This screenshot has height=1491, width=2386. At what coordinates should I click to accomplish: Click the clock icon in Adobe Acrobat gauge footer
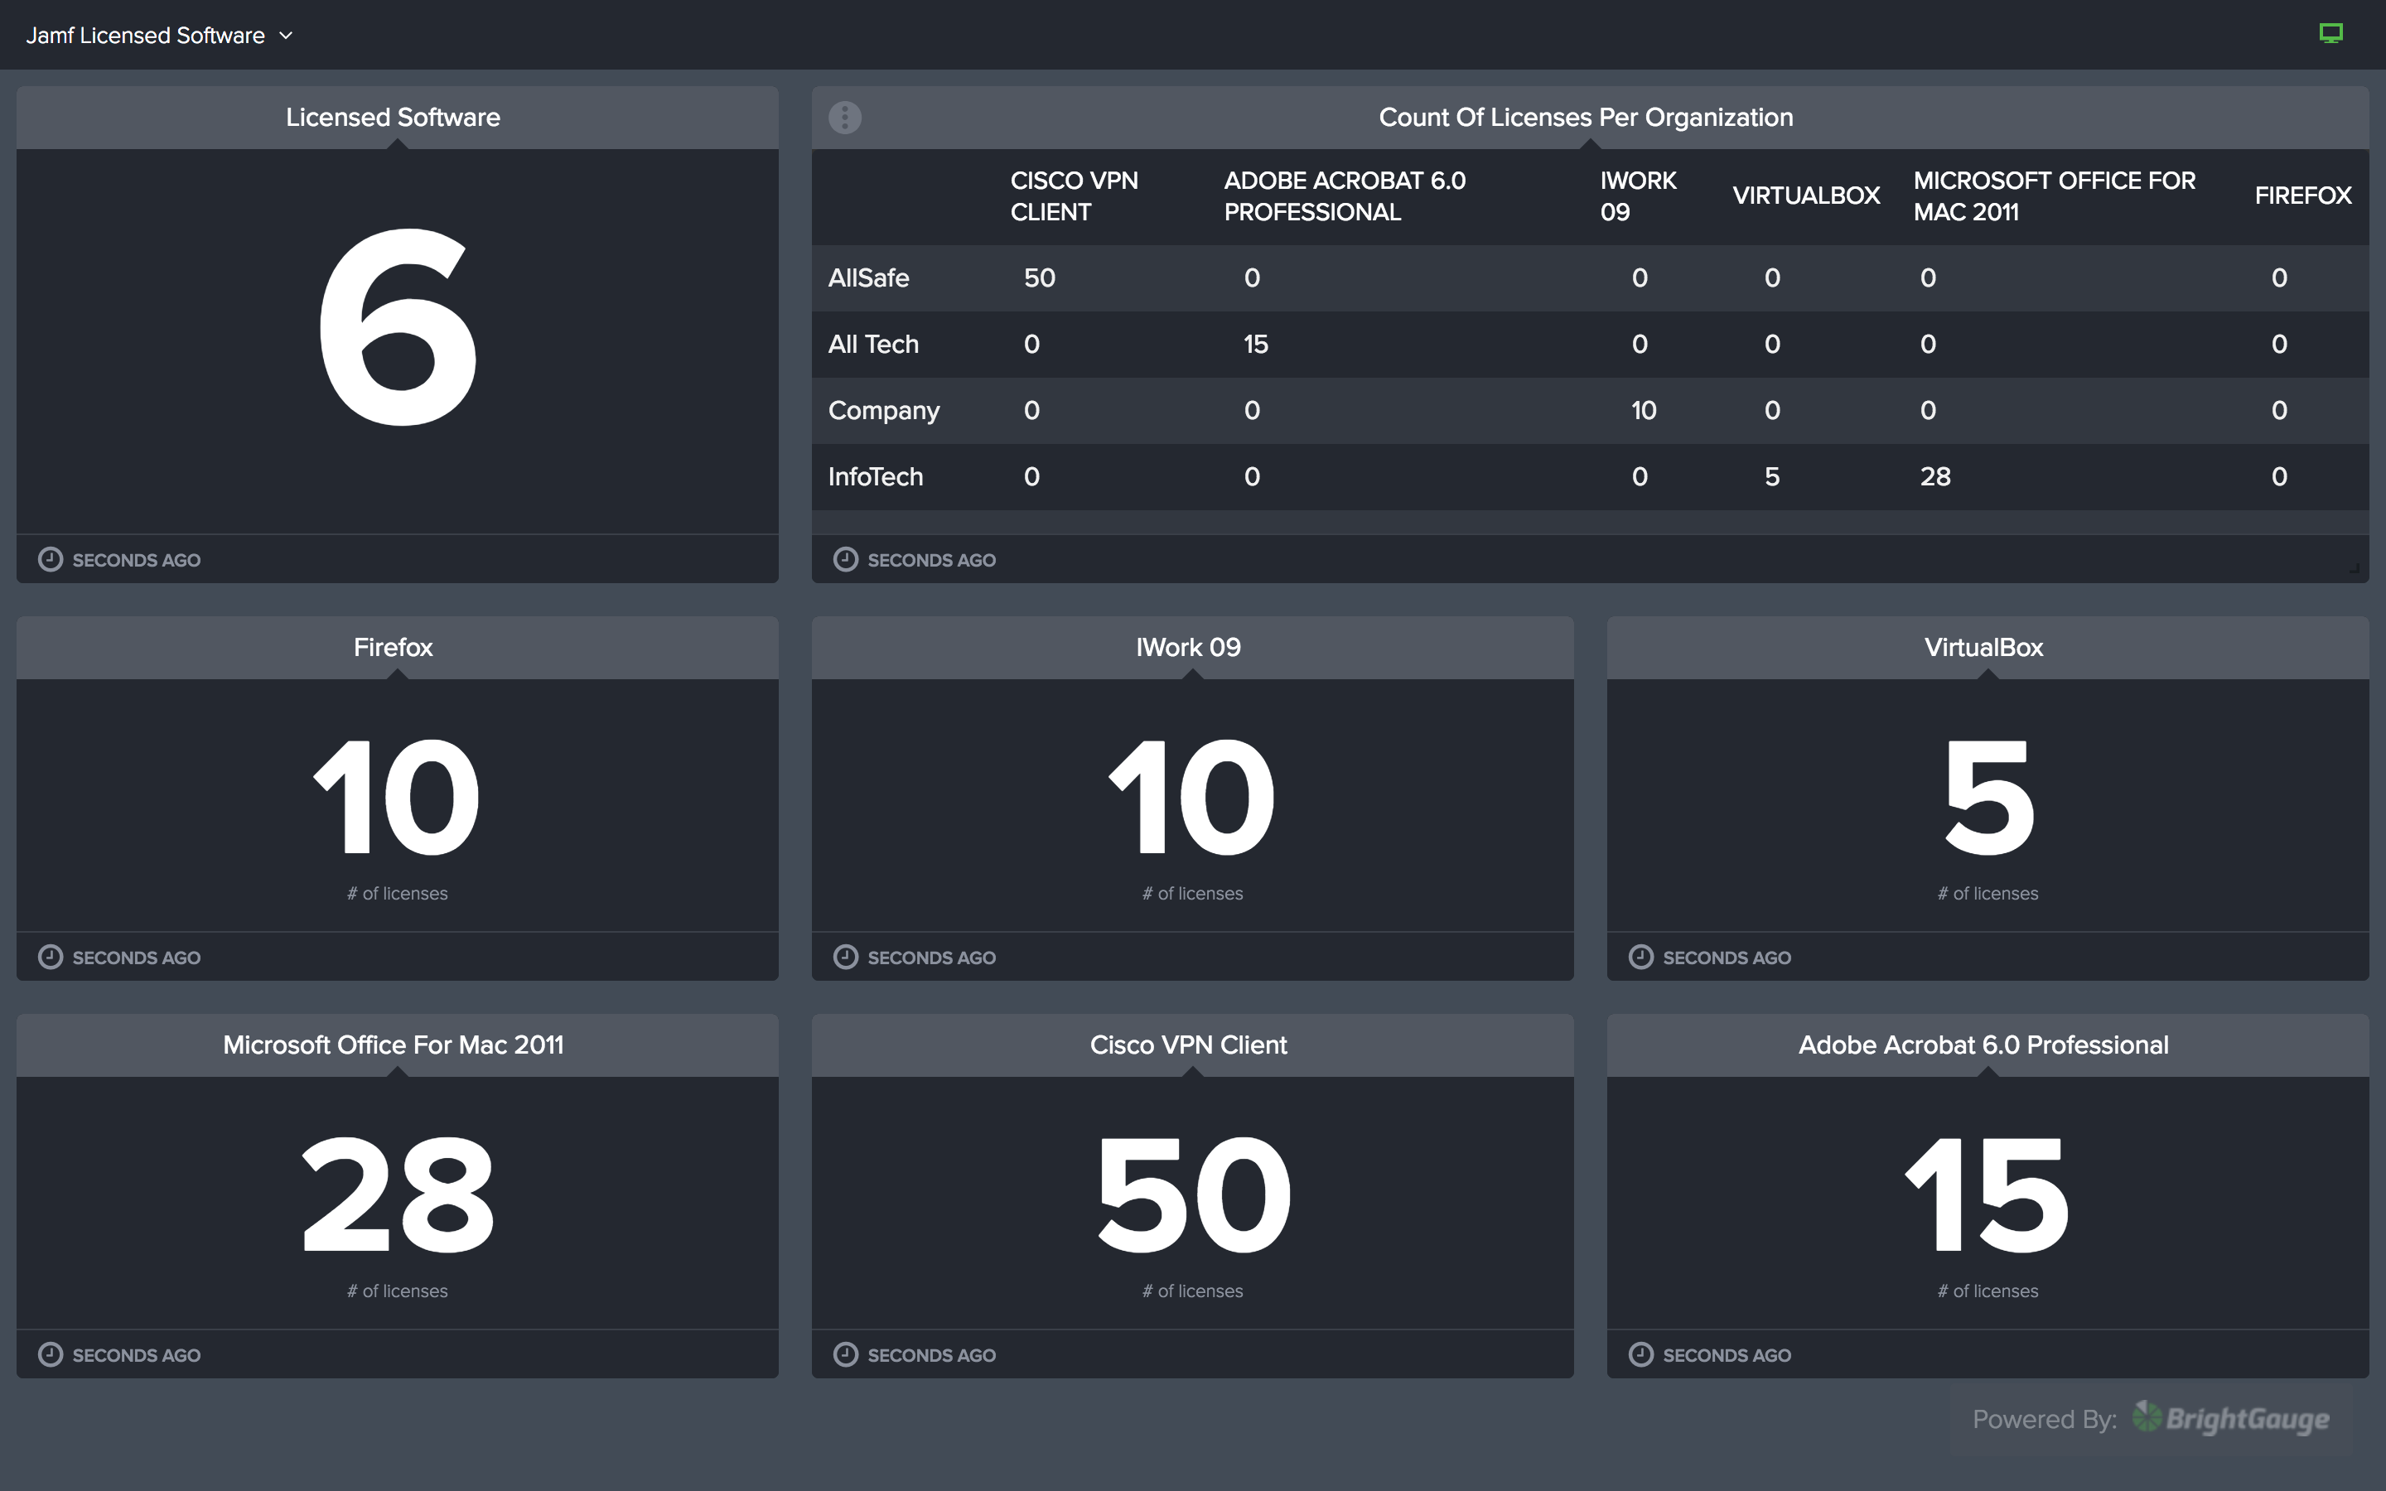[x=1640, y=1354]
